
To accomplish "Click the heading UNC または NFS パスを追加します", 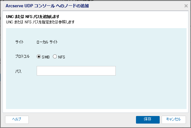I will coord(33,16).
